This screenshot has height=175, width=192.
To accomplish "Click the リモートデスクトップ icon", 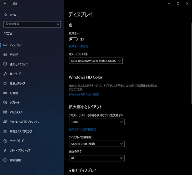I will (x=5, y=150).
